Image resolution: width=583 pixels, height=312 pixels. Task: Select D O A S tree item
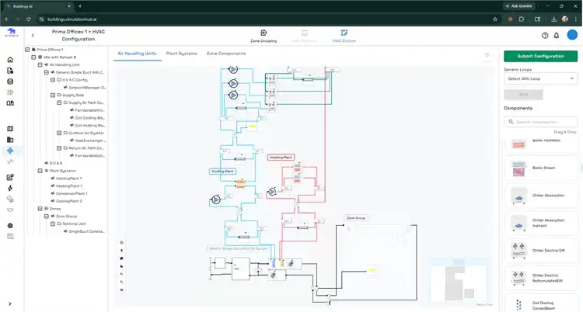click(x=56, y=163)
